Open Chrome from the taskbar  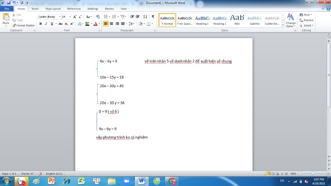pos(172,181)
